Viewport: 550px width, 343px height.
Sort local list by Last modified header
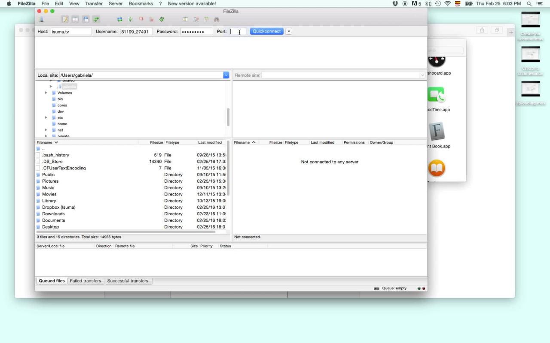pyautogui.click(x=210, y=142)
